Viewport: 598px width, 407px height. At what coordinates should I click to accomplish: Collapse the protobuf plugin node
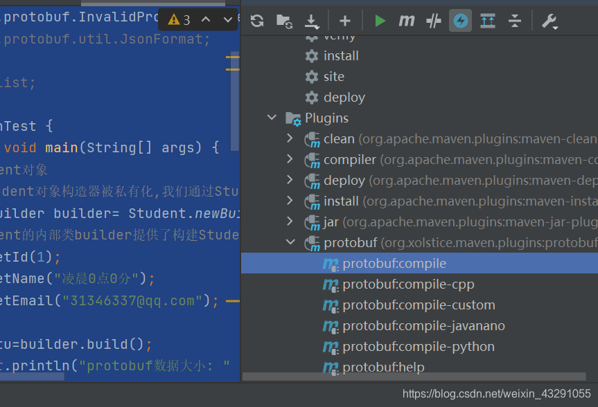pos(290,242)
